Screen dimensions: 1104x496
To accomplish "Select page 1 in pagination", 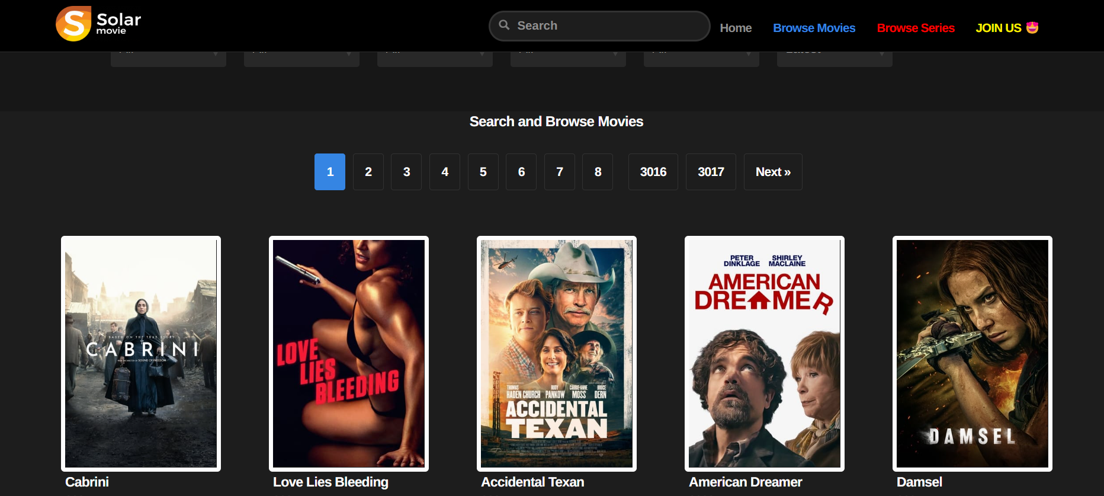I will click(330, 172).
